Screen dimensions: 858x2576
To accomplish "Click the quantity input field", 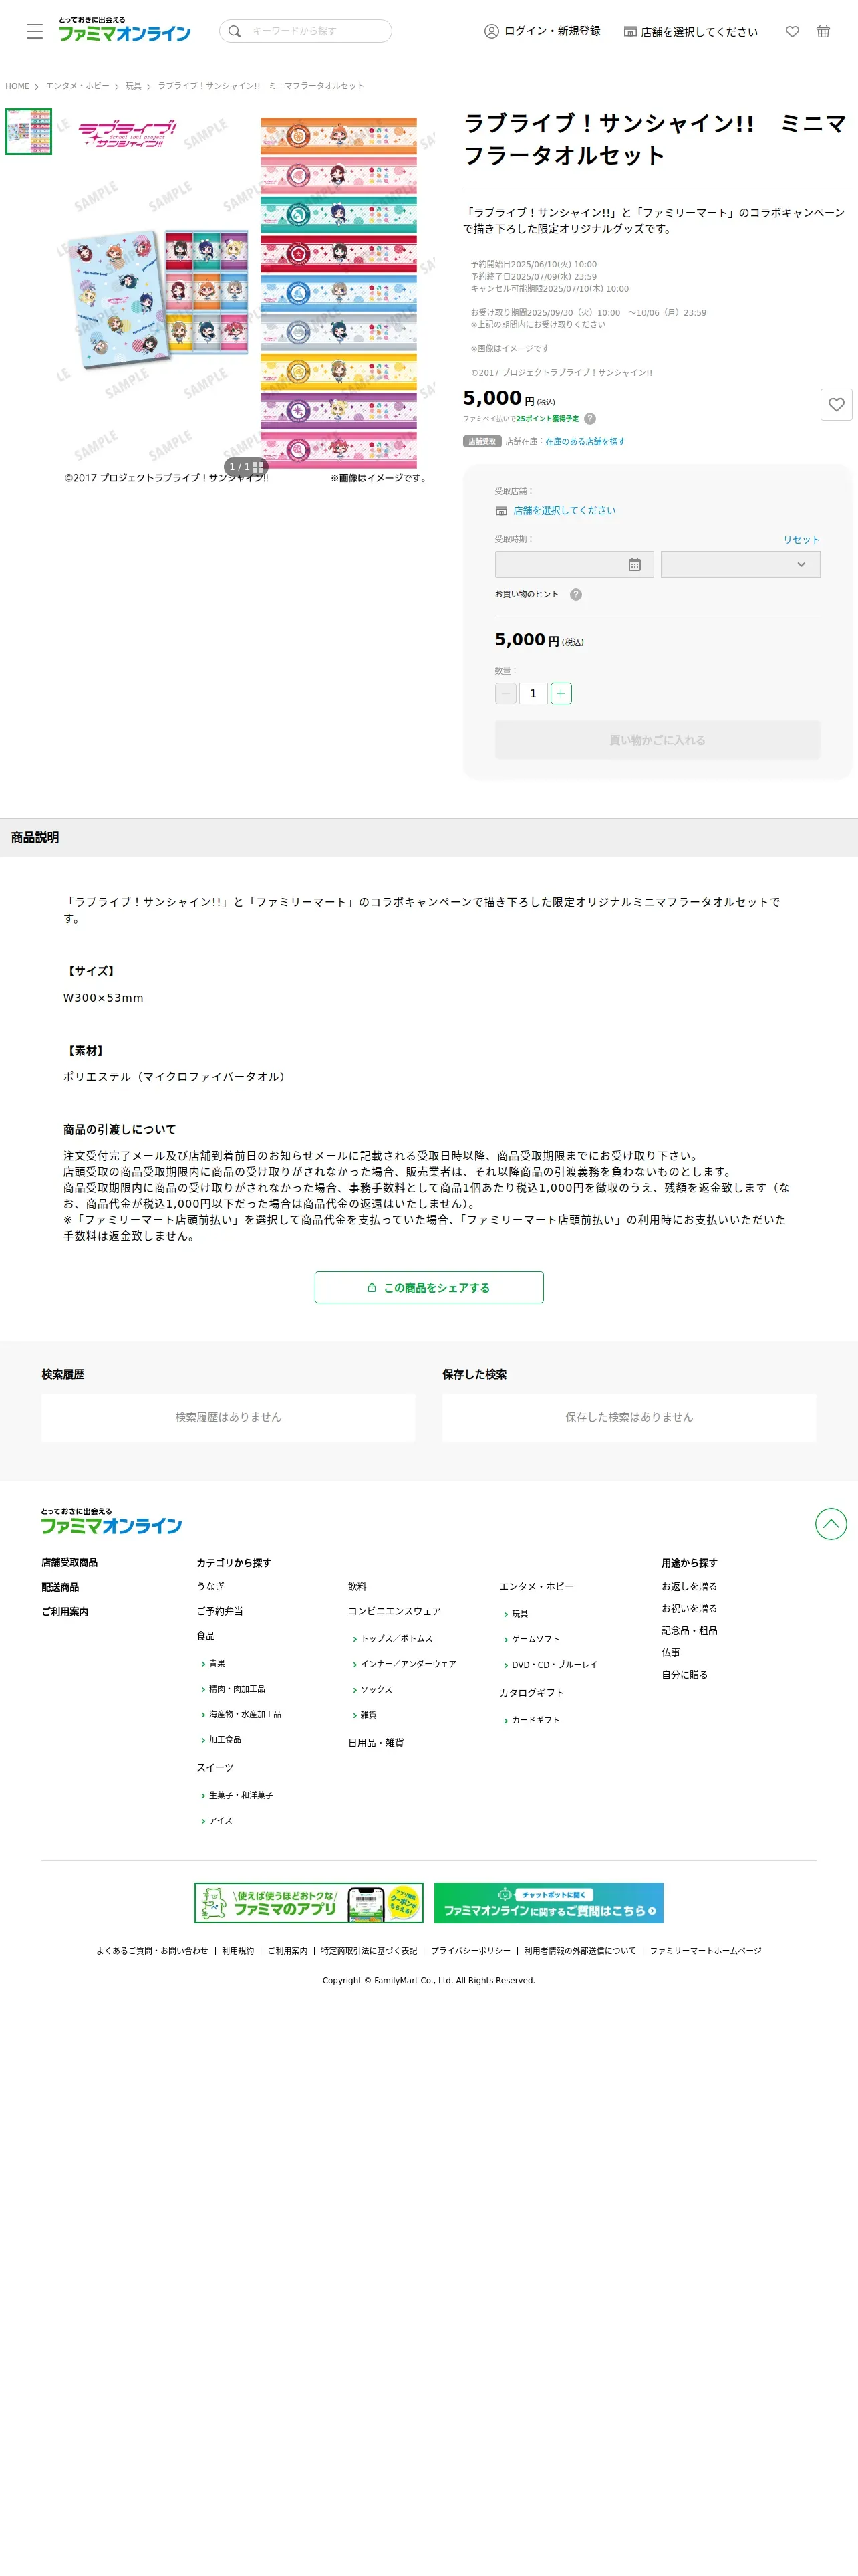I will [x=533, y=693].
